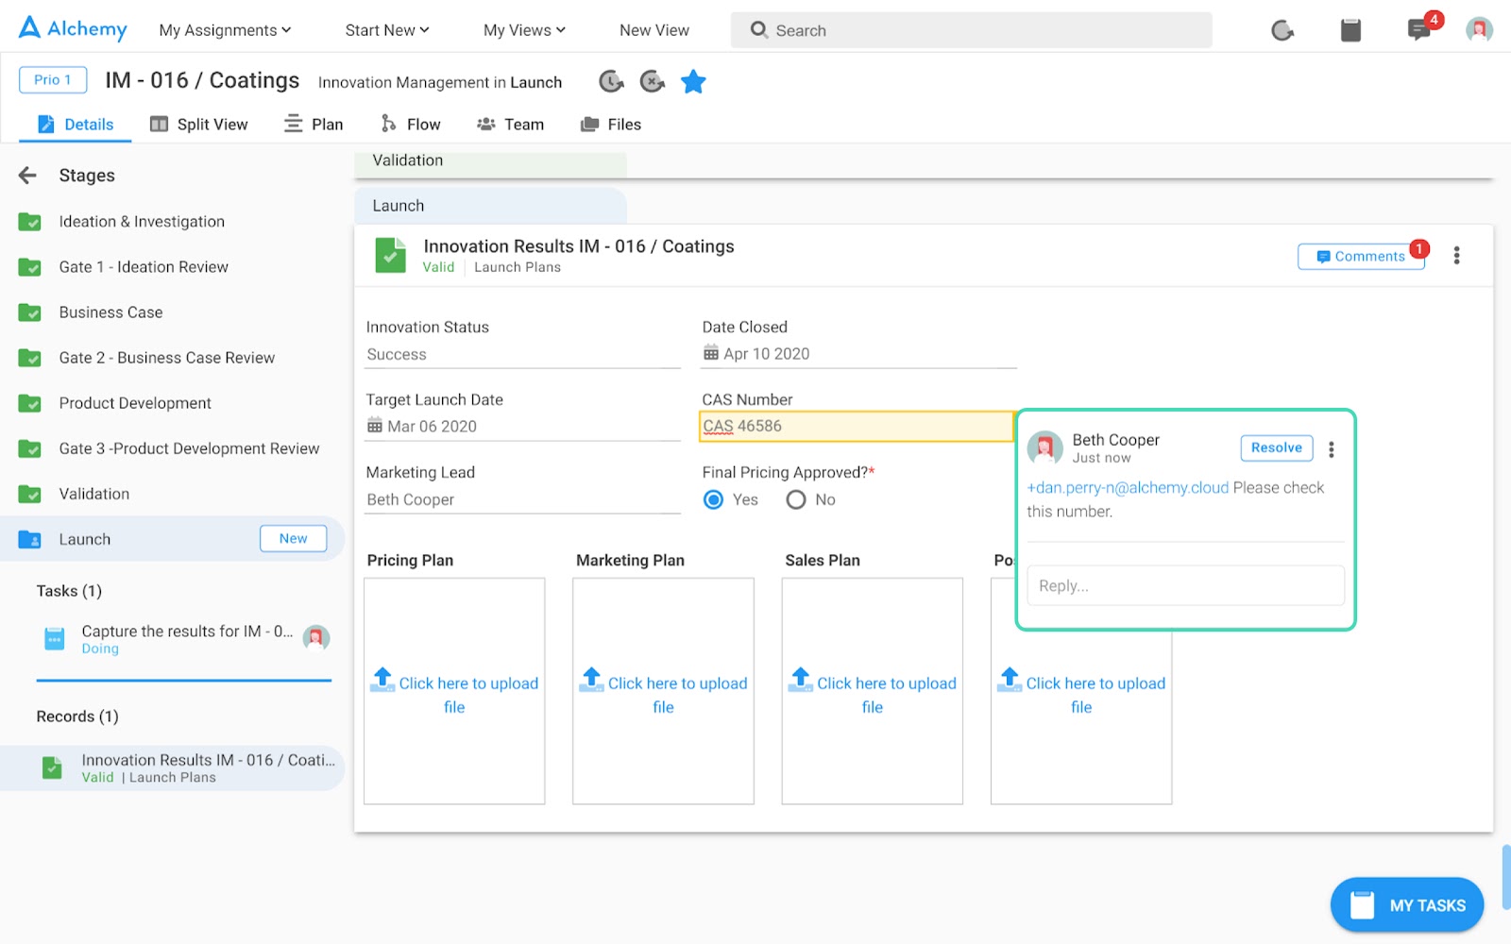
Task: Open the Flow tab
Action: 410,125
